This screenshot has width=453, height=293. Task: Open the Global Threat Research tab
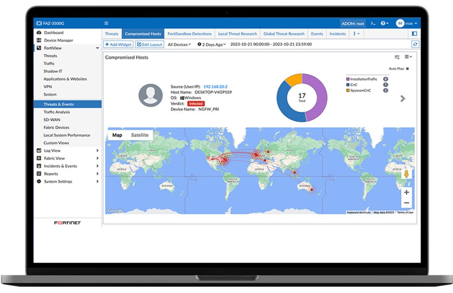click(x=284, y=34)
